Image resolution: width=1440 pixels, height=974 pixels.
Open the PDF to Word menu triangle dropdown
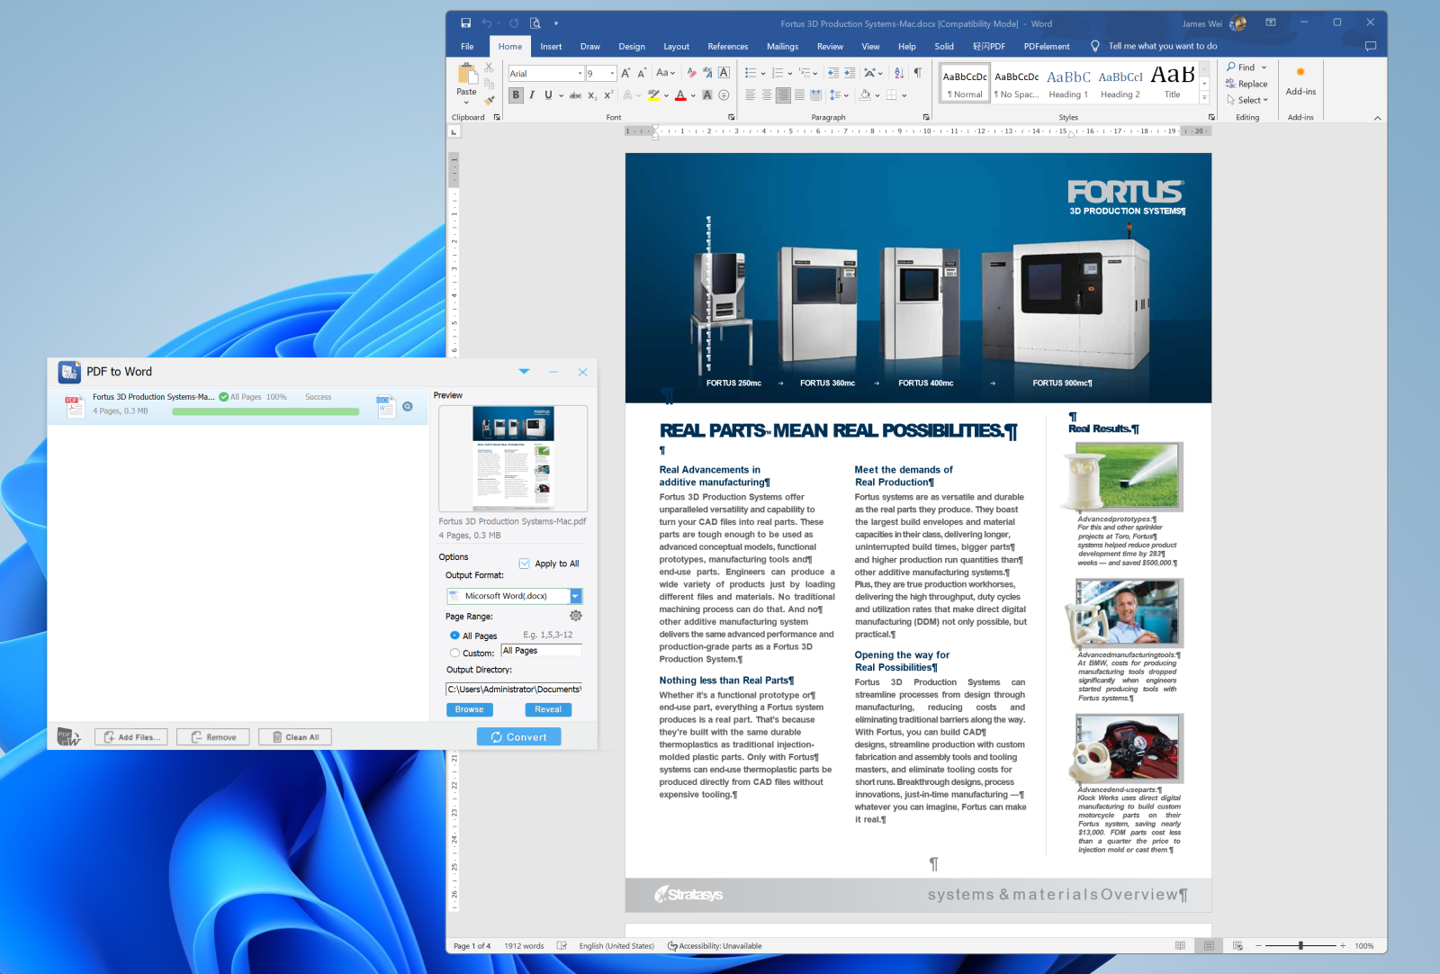point(525,371)
